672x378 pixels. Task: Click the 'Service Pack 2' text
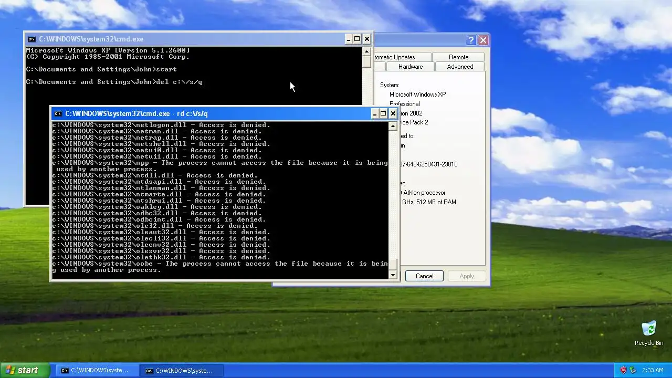[x=414, y=122]
